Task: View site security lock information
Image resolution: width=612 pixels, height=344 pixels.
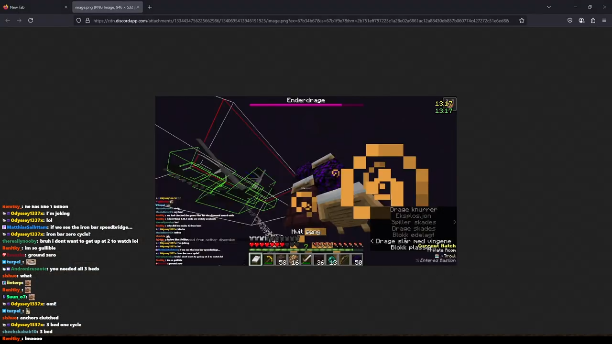Action: (x=87, y=21)
